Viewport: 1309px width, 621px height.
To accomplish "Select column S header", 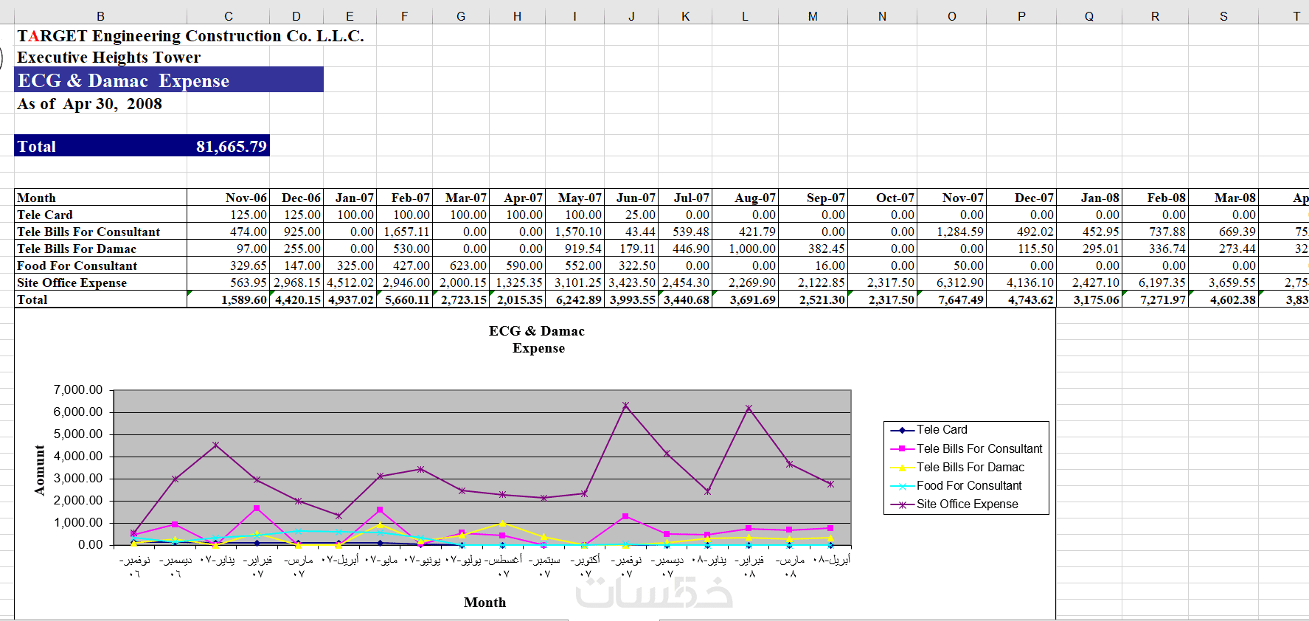I will 1223,16.
